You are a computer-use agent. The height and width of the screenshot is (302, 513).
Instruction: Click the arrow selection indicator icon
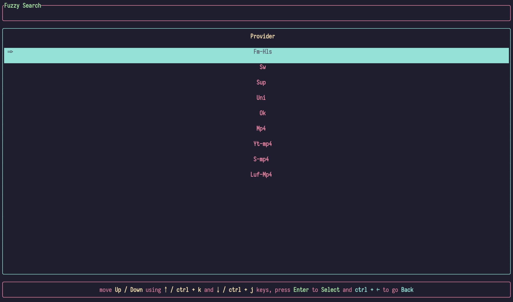[x=10, y=52]
